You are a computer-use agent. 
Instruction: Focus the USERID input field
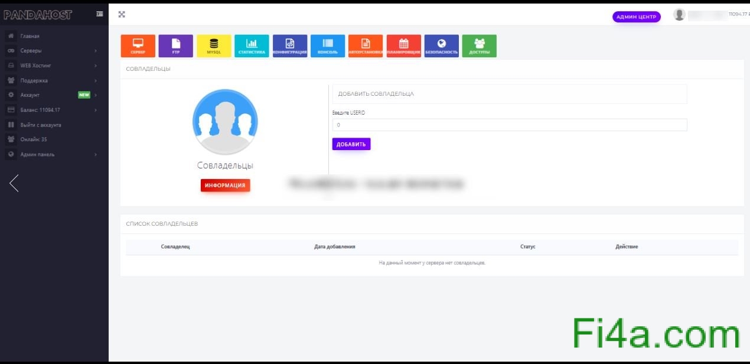tap(509, 125)
